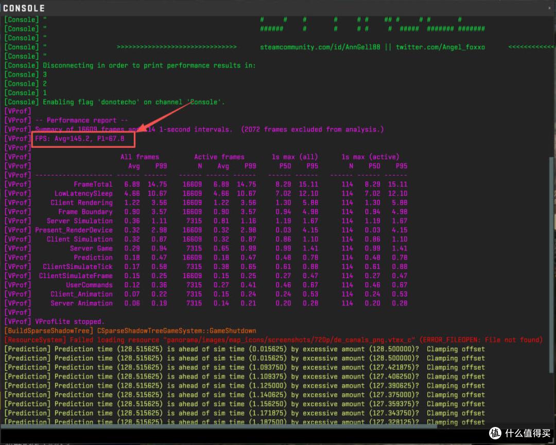Image resolution: width=556 pixels, height=445 pixels.
Task: Select the Present_RenderDevice row label
Action: pyautogui.click(x=74, y=230)
